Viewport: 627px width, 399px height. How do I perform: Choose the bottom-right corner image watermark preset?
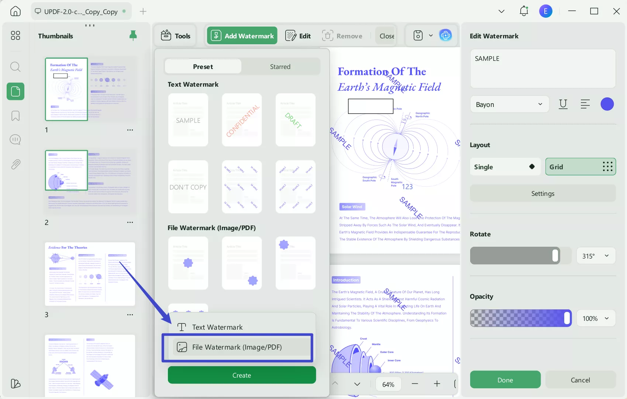click(242, 263)
